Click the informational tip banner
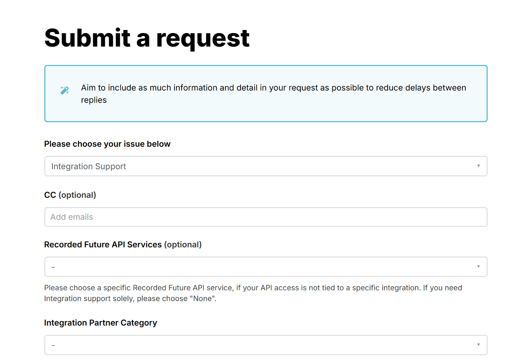Image resolution: width=532 pixels, height=360 pixels. point(265,93)
